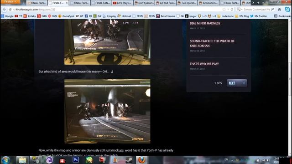This screenshot has height=164, width=292.
Task: Switch to the A Fond Fare... tab
Action: 166,3
